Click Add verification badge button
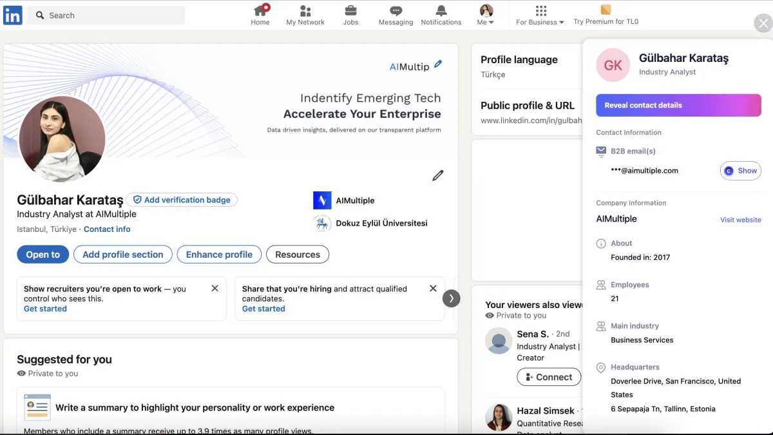Screen dimensions: 773x435 pos(182,200)
